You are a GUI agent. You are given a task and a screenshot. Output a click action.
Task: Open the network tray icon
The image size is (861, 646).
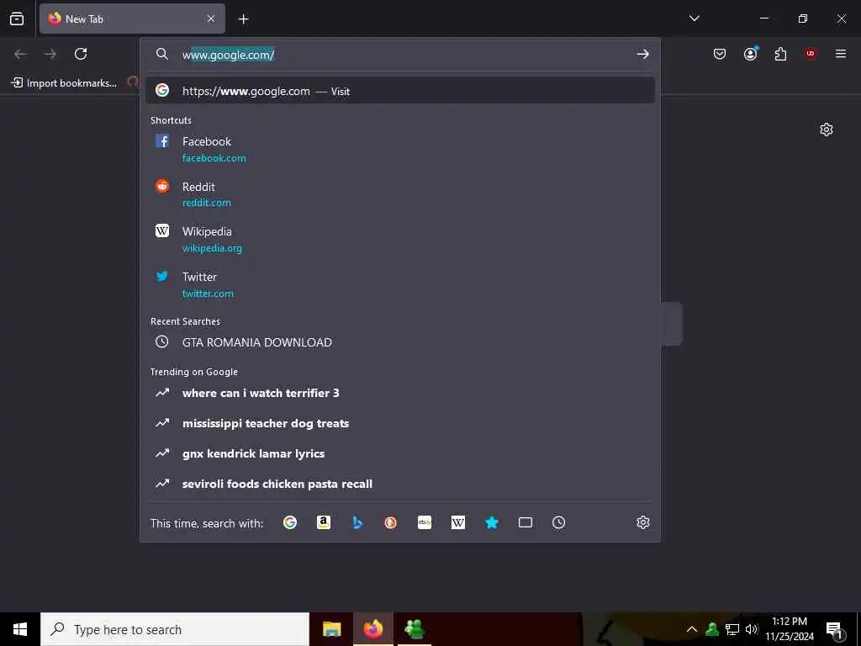coord(732,629)
